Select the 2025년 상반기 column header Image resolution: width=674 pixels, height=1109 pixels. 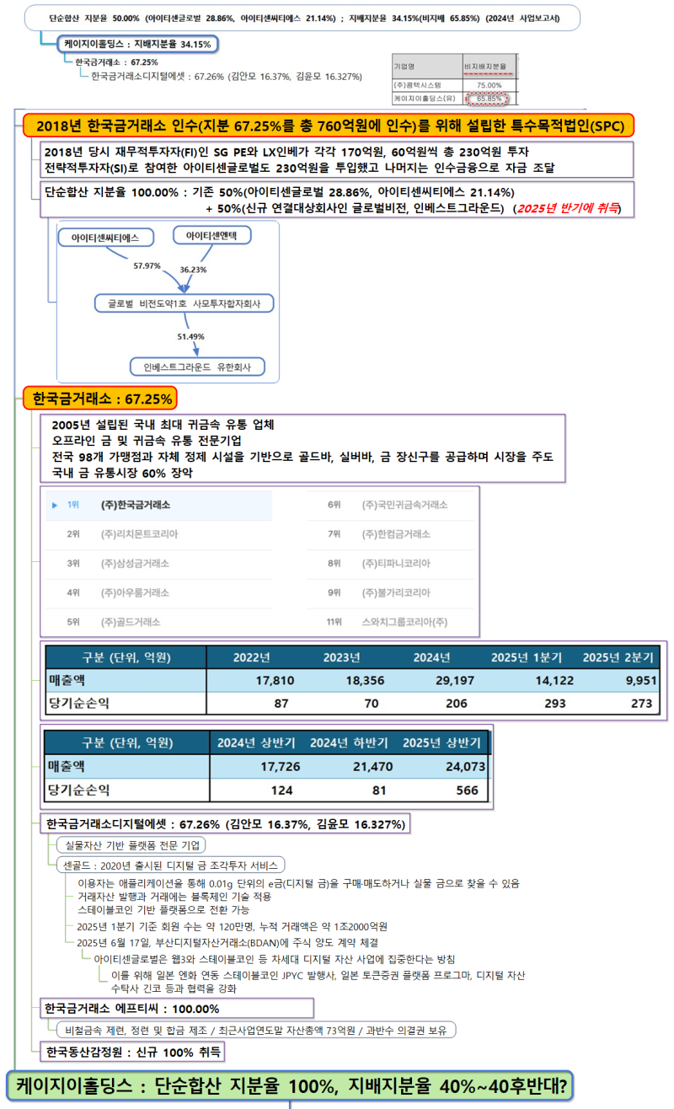[x=441, y=742]
